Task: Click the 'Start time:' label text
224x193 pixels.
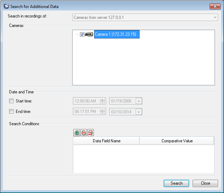Action: (x=24, y=101)
